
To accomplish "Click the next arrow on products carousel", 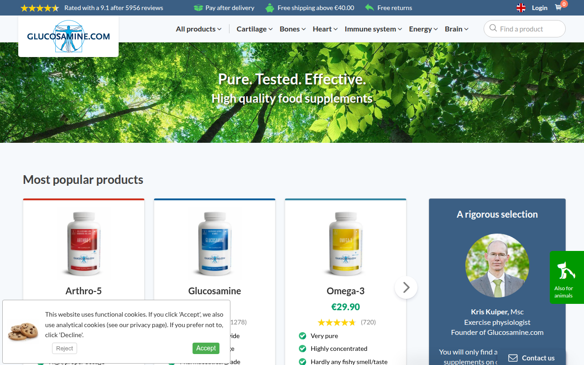I will (x=406, y=287).
